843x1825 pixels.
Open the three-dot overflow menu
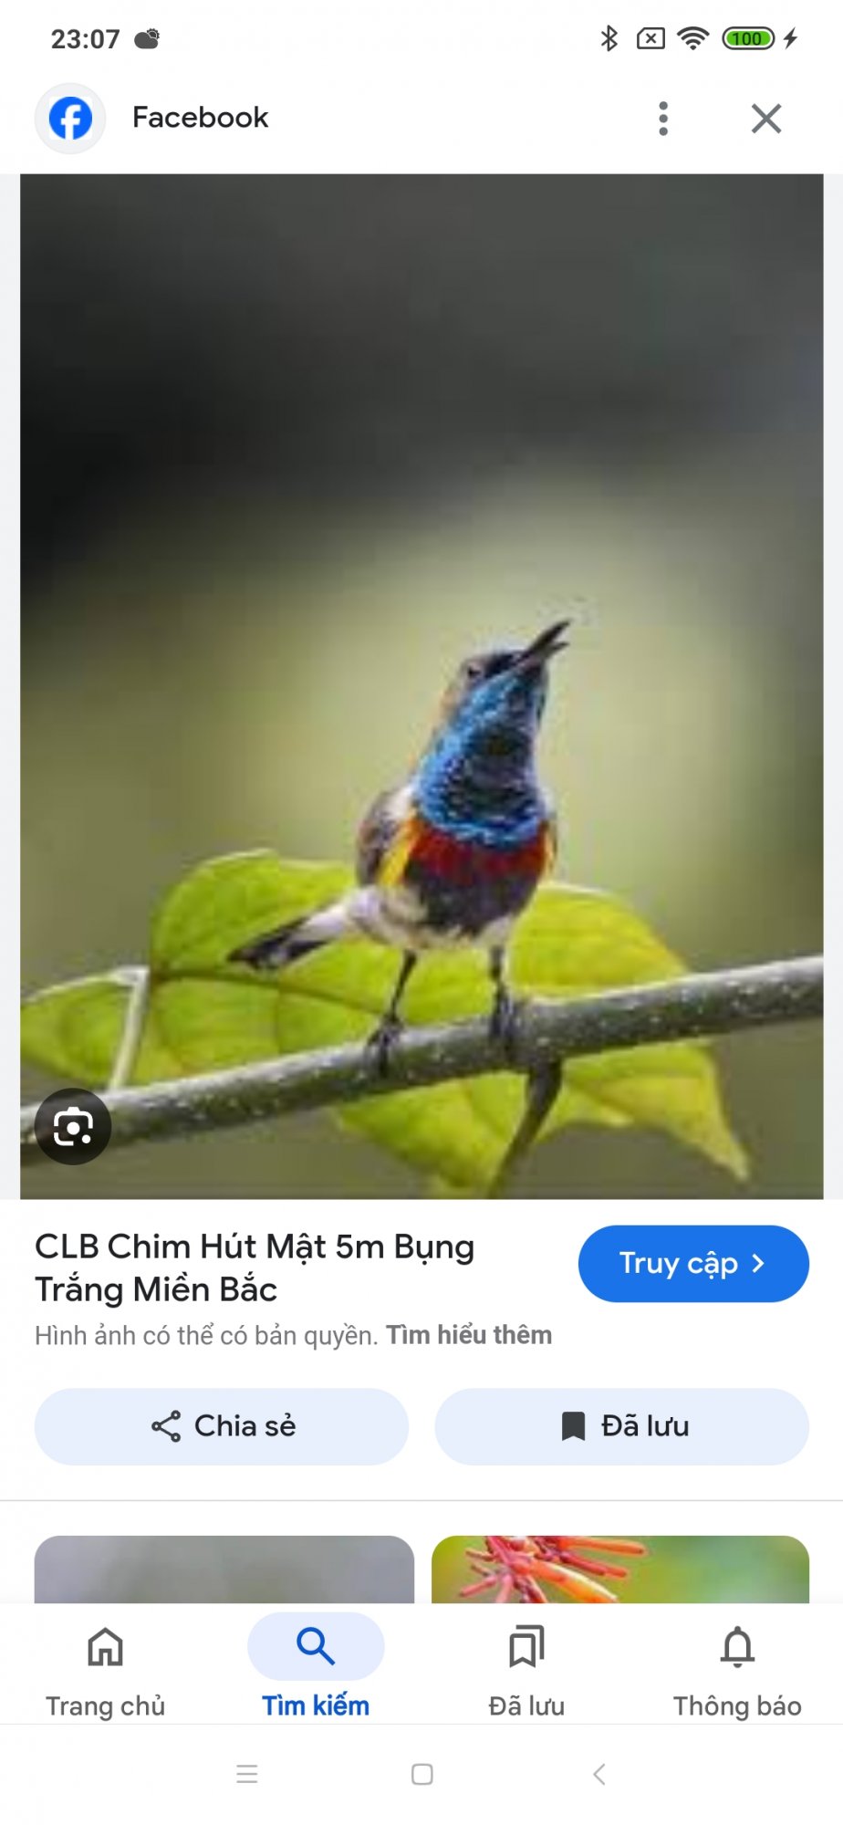click(x=663, y=119)
